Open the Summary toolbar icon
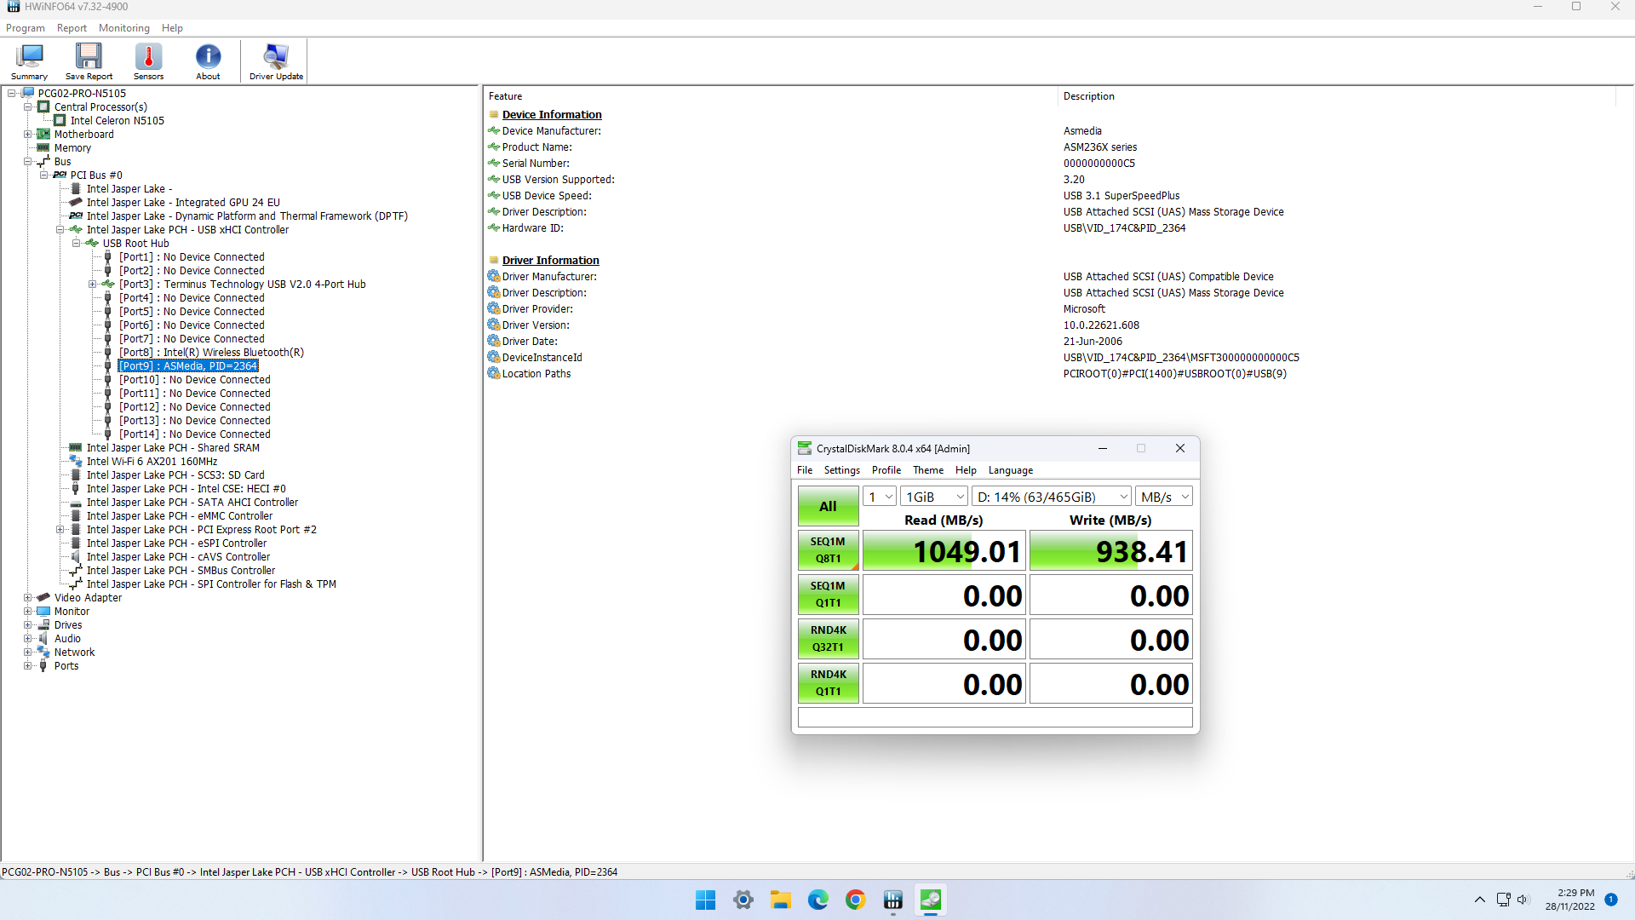 (29, 62)
